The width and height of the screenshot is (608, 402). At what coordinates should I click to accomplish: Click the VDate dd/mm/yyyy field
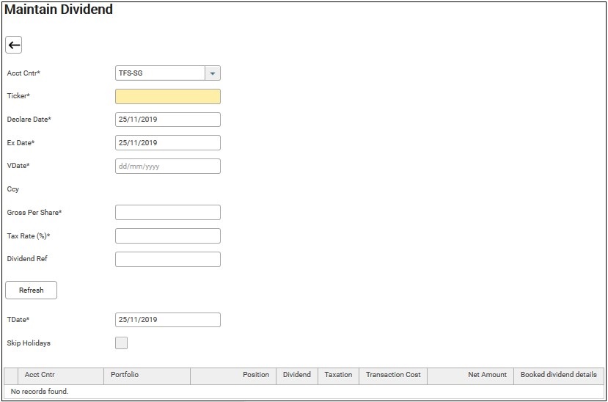[168, 167]
